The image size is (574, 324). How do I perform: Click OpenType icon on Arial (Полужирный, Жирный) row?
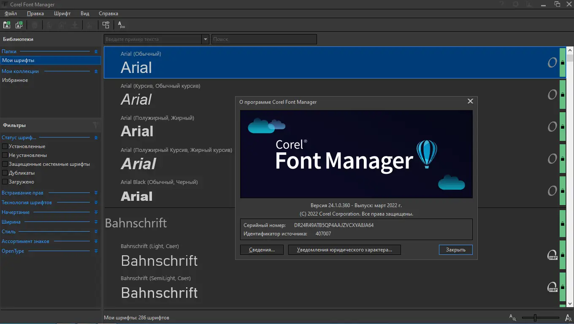552,127
